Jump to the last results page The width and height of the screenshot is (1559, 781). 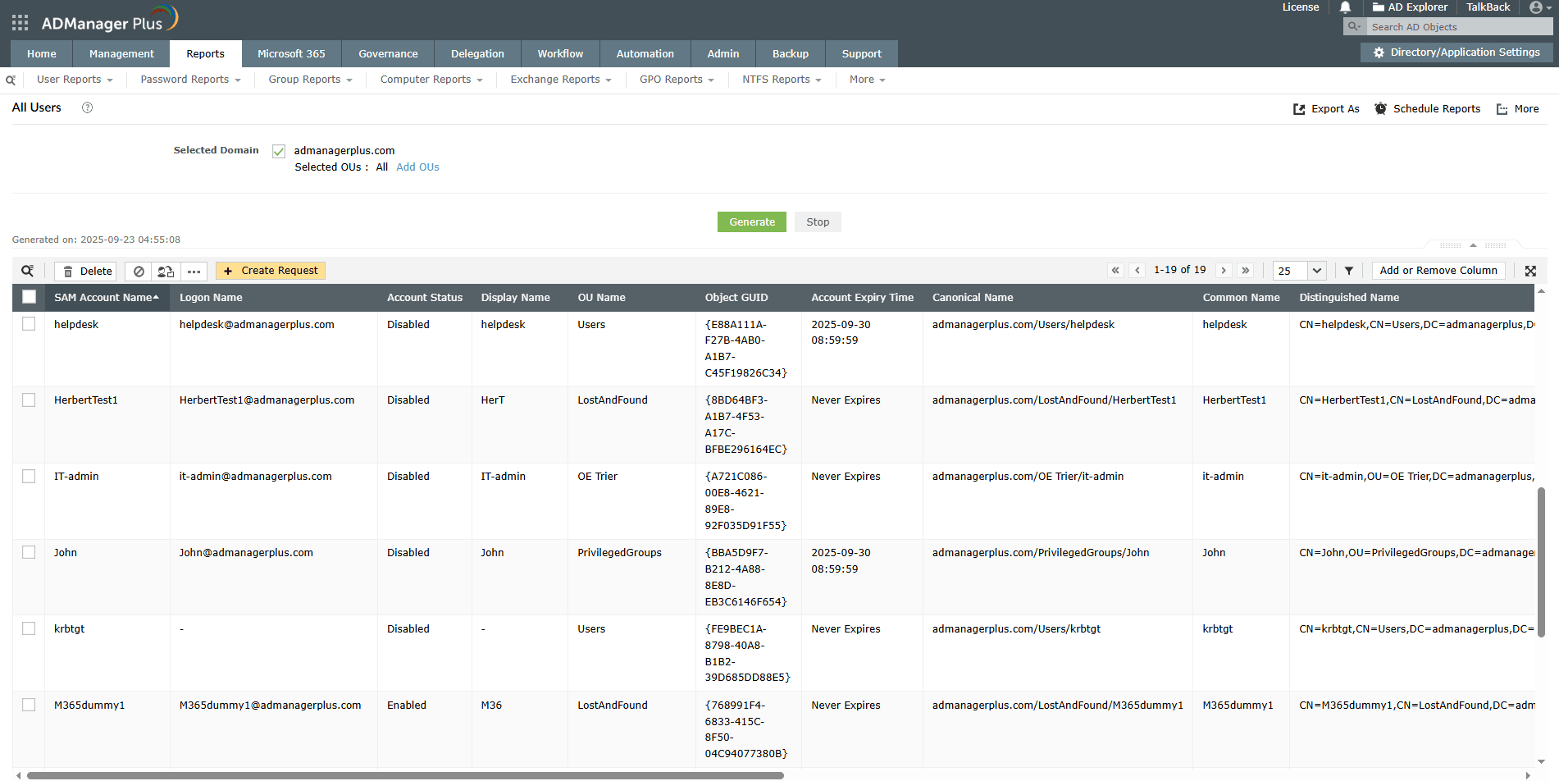(x=1246, y=271)
